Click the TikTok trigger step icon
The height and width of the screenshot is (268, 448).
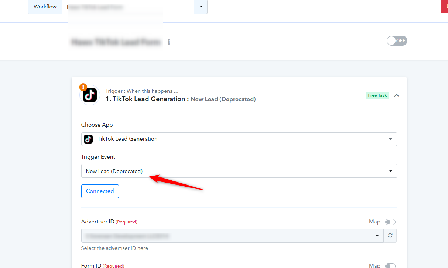tap(90, 95)
